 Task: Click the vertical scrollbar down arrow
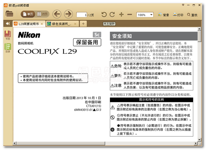[x=199, y=140]
